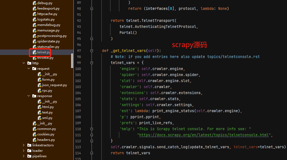This screenshot has width=287, height=160.
Task: Click the httpcache.py file icon
Action: point(35,14)
